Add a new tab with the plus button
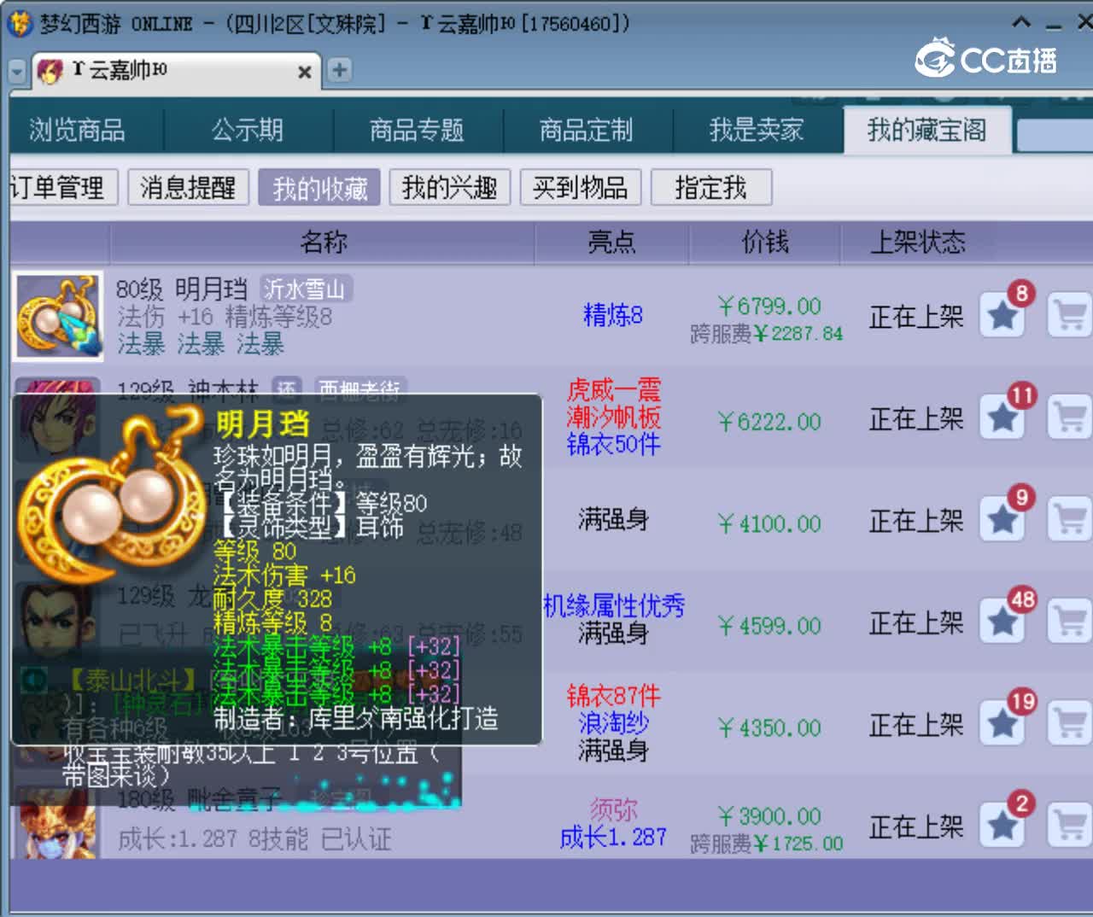 (x=339, y=70)
